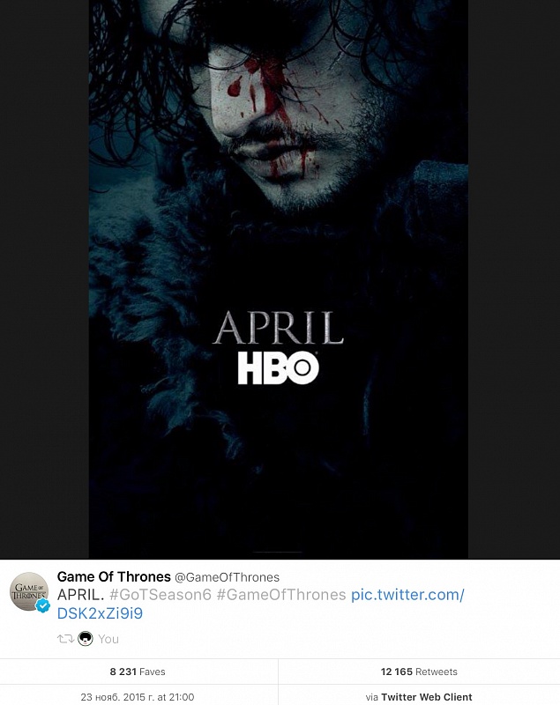Open the #GameOfThrones hashtag in tweet

point(281,595)
